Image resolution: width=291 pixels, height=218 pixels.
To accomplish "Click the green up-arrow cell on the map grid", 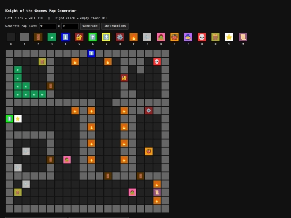I will (x=10, y=119).
